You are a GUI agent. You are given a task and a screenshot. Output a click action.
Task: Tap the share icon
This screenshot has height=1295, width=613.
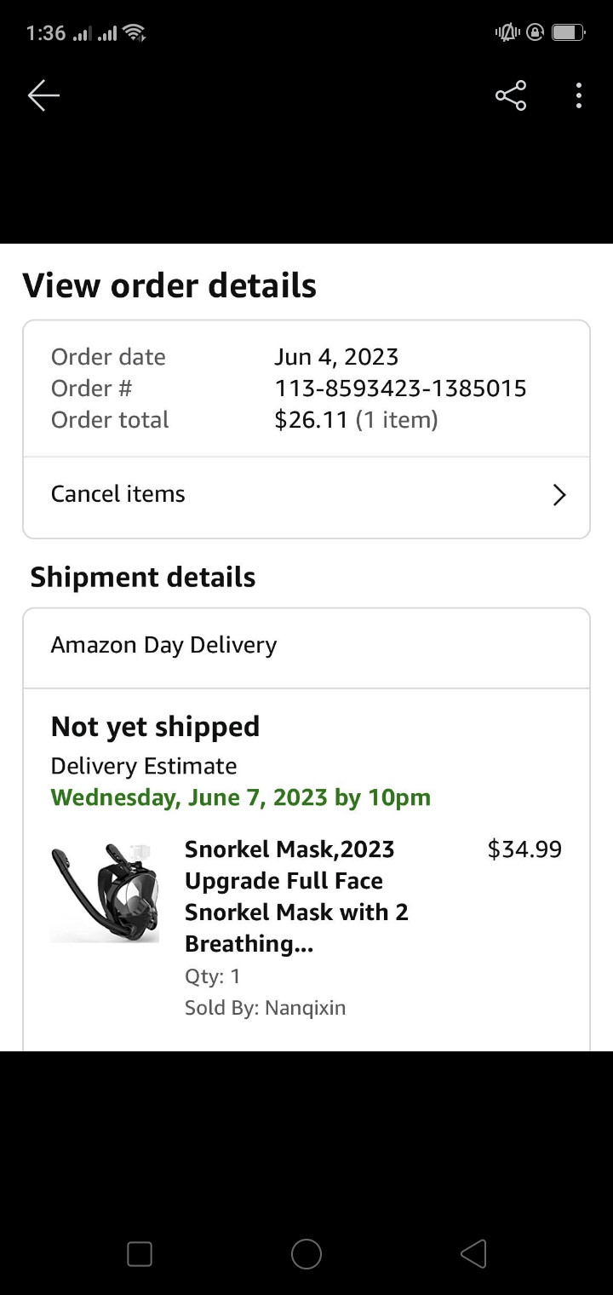pos(511,95)
